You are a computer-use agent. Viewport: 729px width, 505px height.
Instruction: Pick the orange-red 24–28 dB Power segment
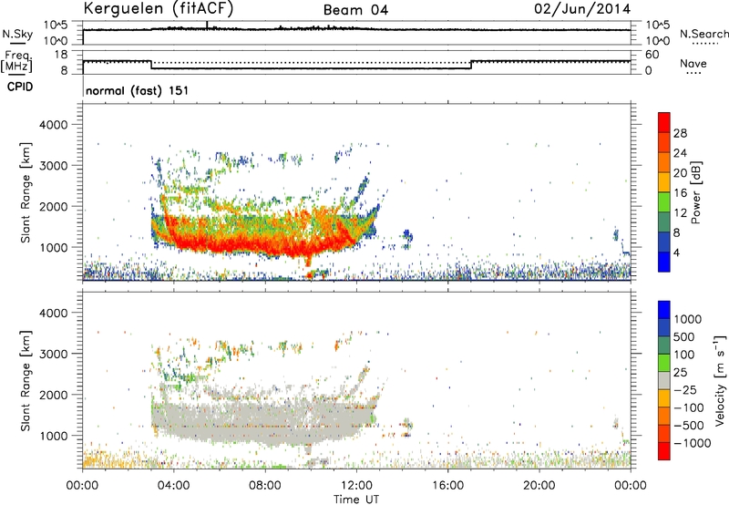click(x=664, y=142)
